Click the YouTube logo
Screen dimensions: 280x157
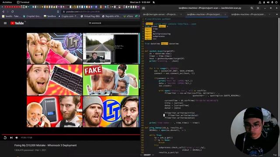[x=17, y=23]
